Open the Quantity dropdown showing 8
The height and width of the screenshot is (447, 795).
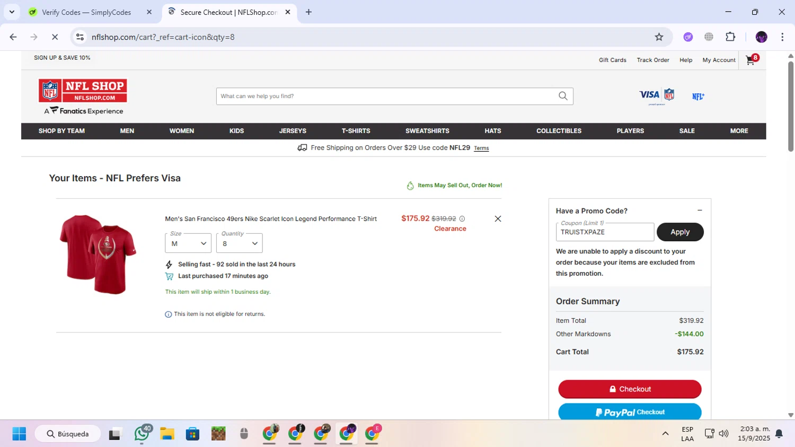tap(240, 243)
